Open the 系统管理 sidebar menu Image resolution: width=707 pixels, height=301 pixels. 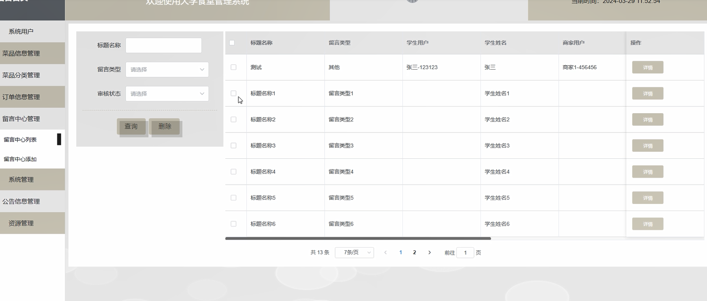click(x=32, y=180)
